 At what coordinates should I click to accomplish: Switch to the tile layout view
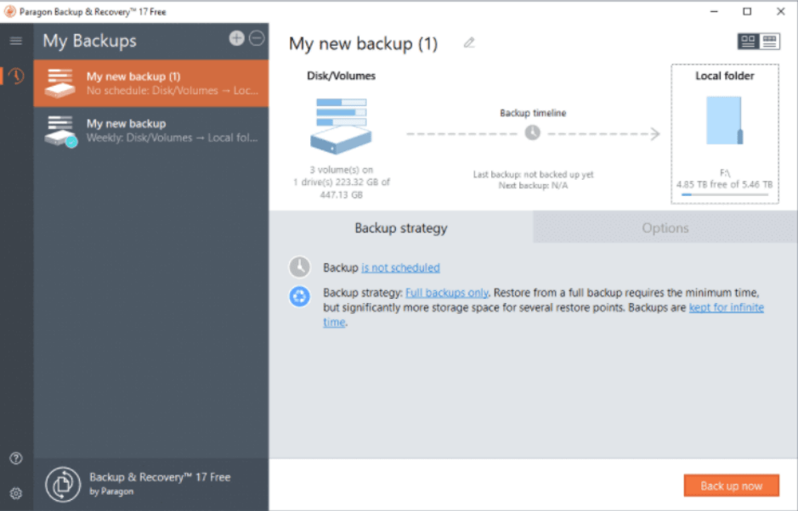click(748, 42)
